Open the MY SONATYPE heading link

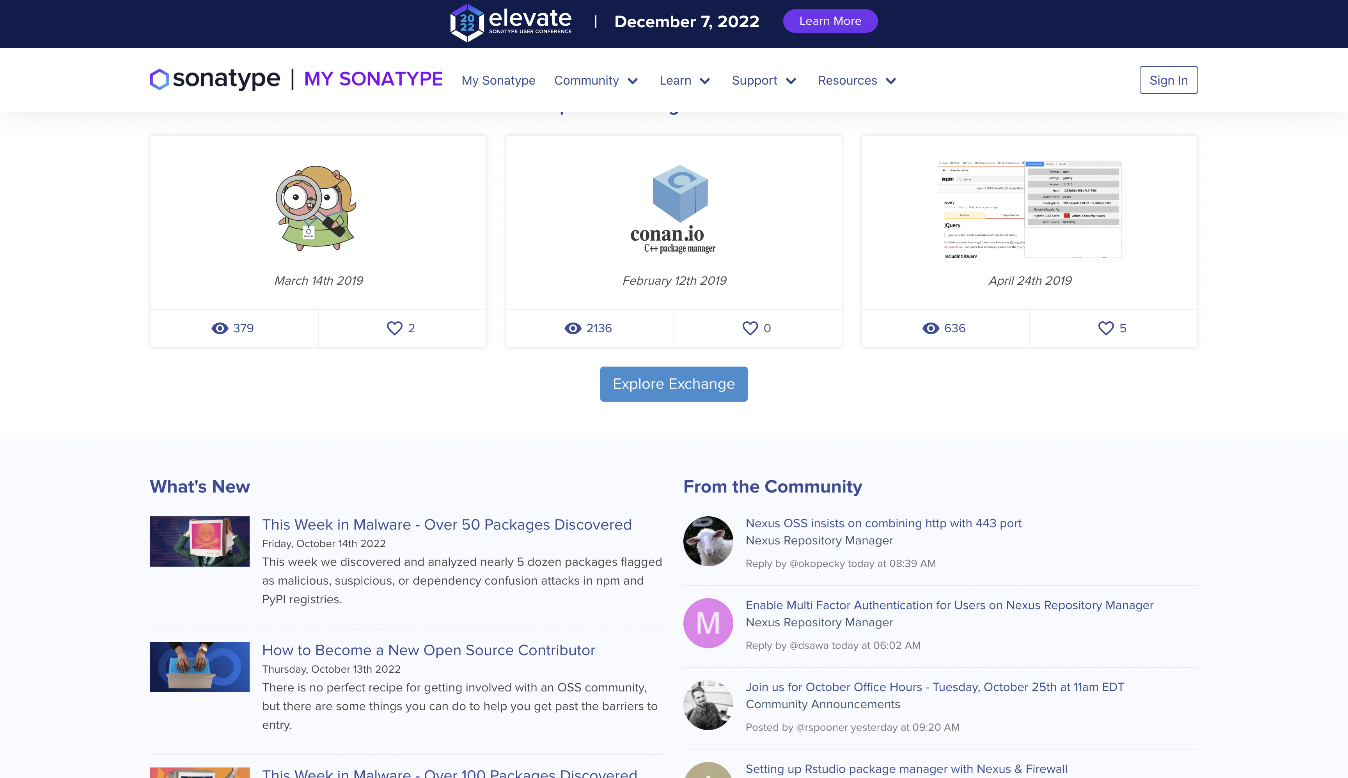(x=373, y=79)
